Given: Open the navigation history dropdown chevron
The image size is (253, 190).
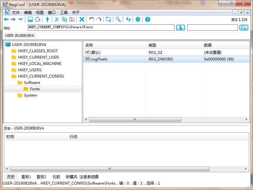Looking at the screenshot, I should [x=21, y=19].
